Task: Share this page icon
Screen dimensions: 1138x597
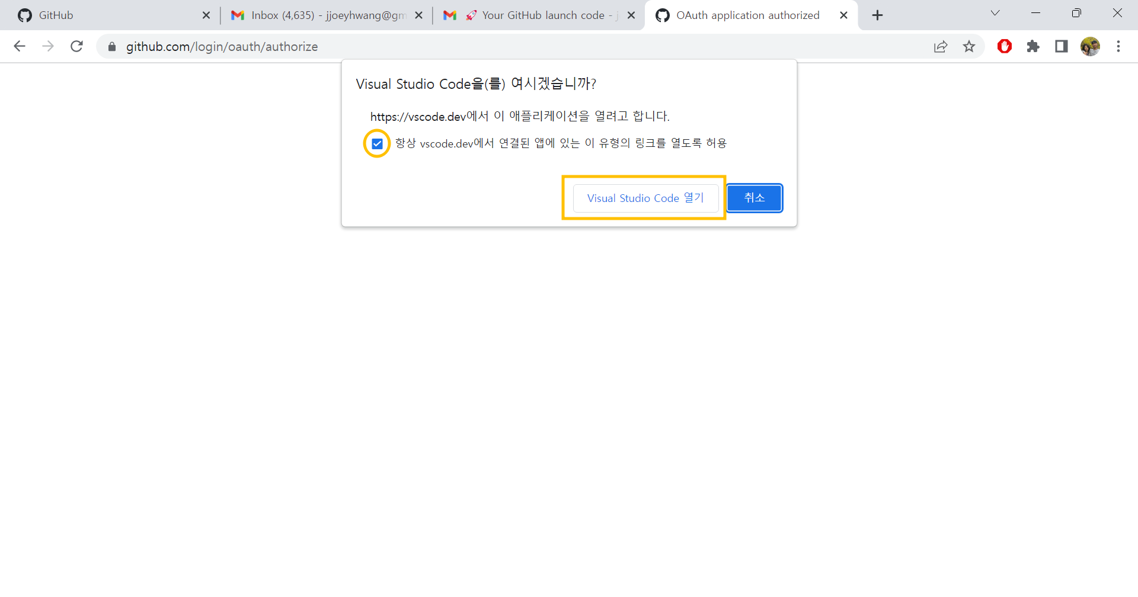Action: point(941,46)
